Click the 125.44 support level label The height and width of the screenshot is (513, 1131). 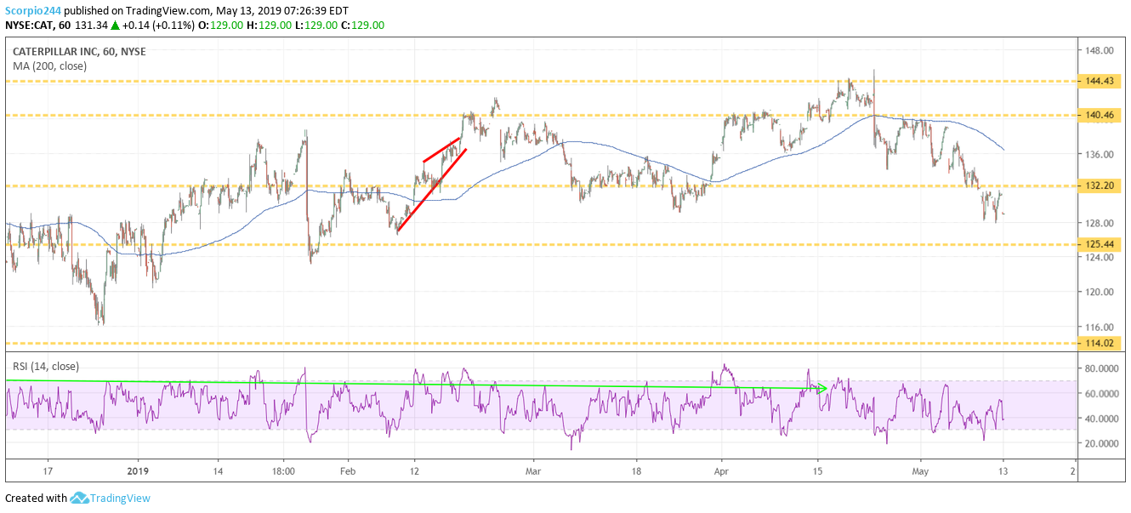[x=1100, y=244]
